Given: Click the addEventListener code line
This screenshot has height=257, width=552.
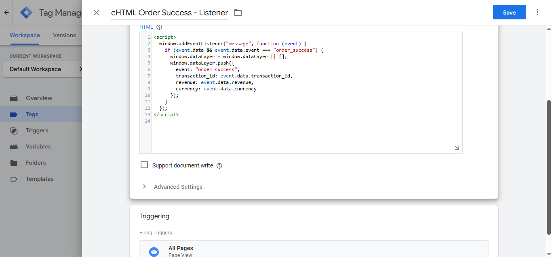Looking at the screenshot, I should [233, 44].
